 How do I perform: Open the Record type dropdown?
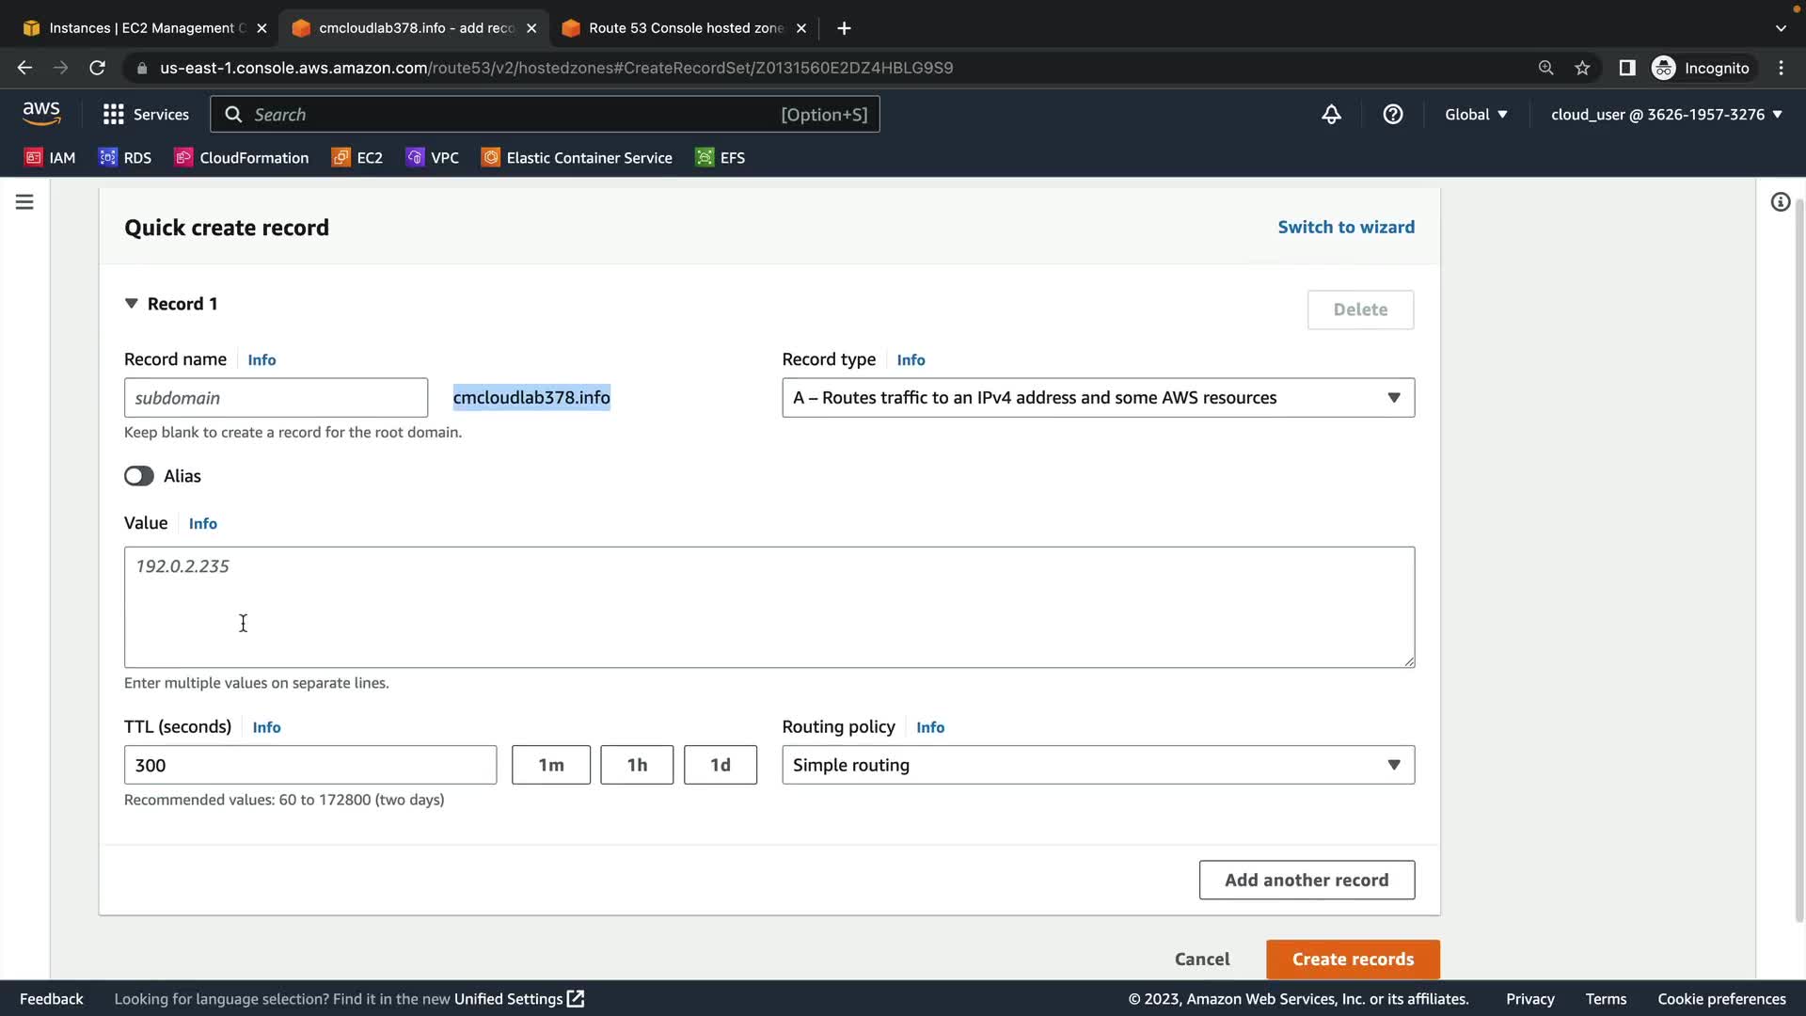coord(1098,398)
